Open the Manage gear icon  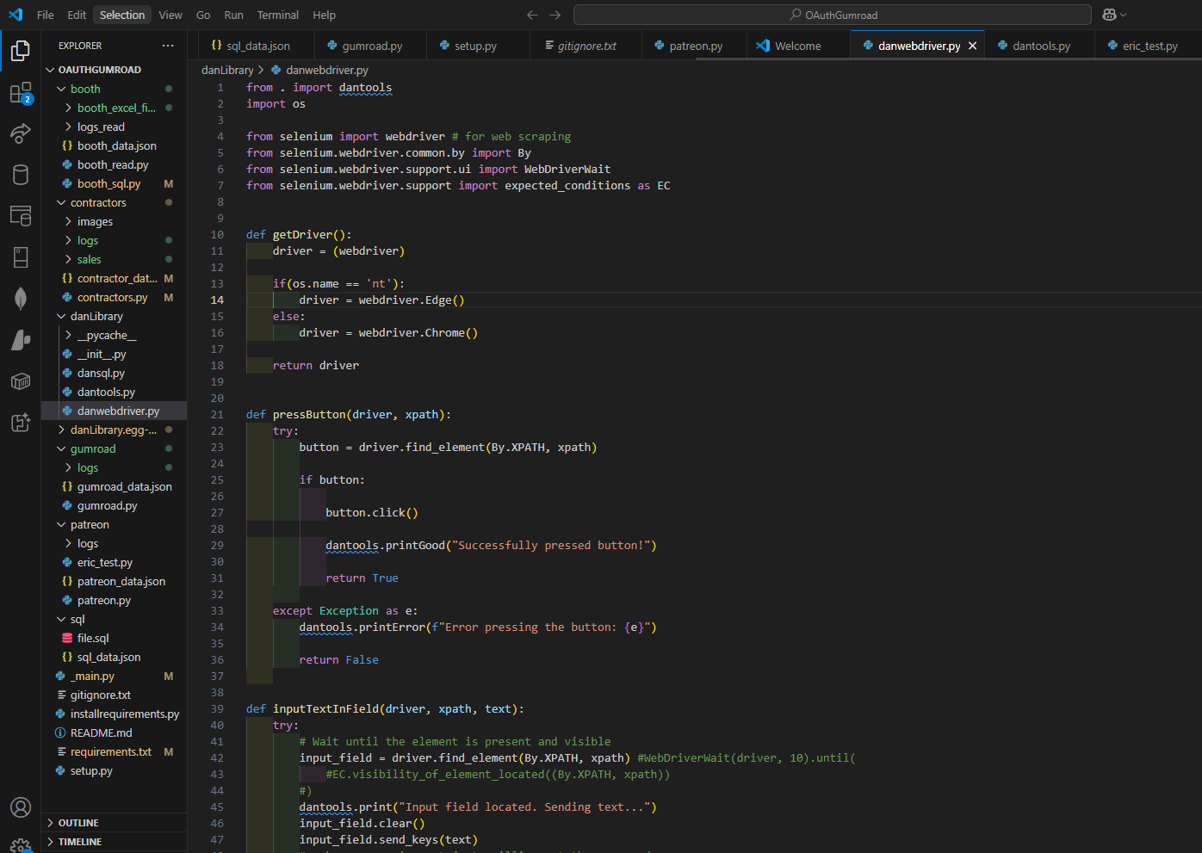21,845
